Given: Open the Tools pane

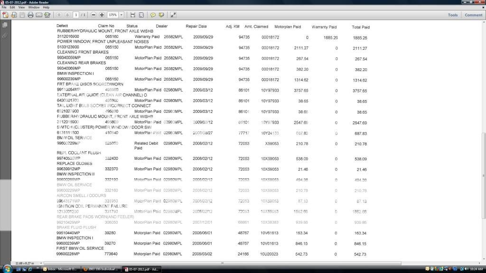Looking at the screenshot, I should (x=453, y=15).
